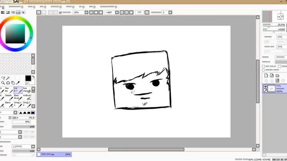Viewport: 287px width, 161px height.
Task: Click reset zoom button in toolbar
Action: 101,13
